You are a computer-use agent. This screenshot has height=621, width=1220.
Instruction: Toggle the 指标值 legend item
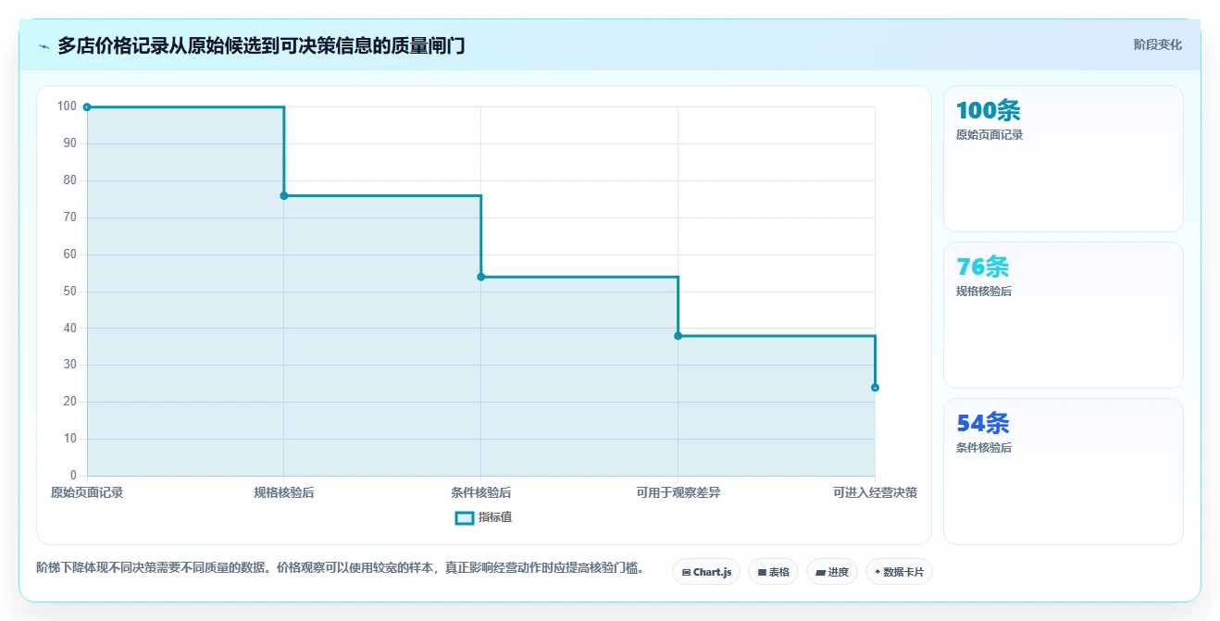pyautogui.click(x=483, y=517)
